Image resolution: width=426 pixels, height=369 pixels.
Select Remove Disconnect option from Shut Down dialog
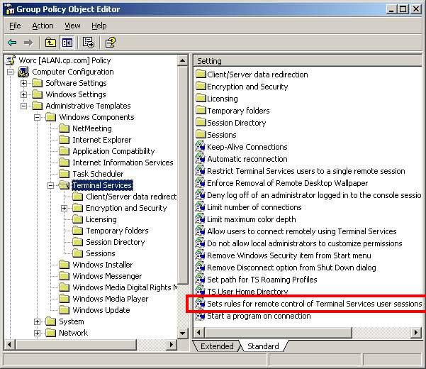pyautogui.click(x=291, y=268)
